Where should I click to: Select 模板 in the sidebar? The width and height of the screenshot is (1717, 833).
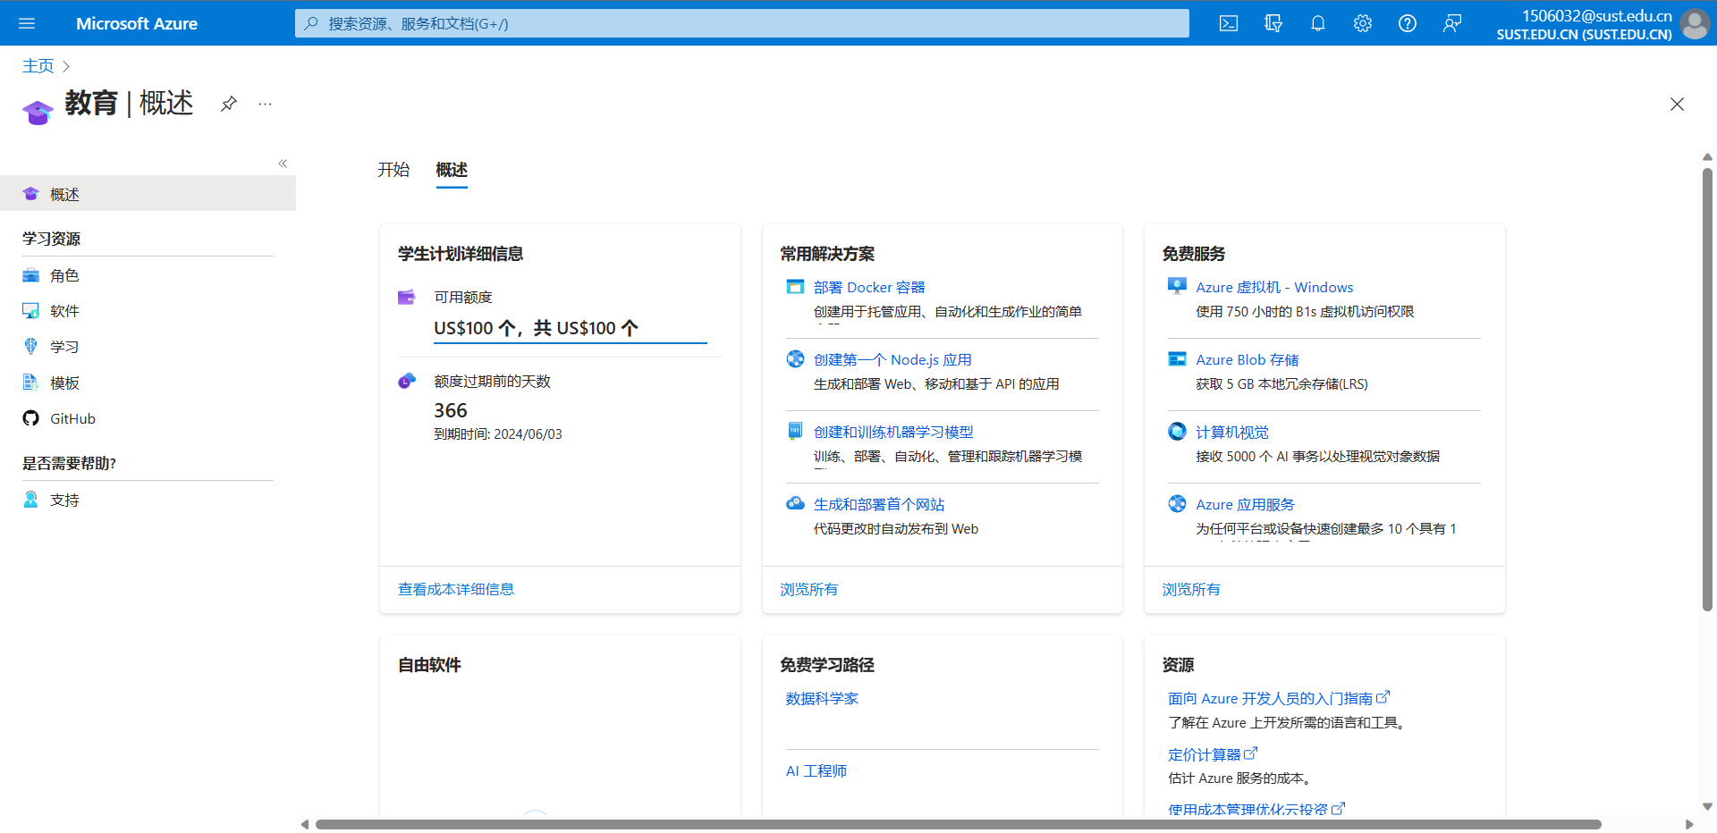click(x=64, y=383)
